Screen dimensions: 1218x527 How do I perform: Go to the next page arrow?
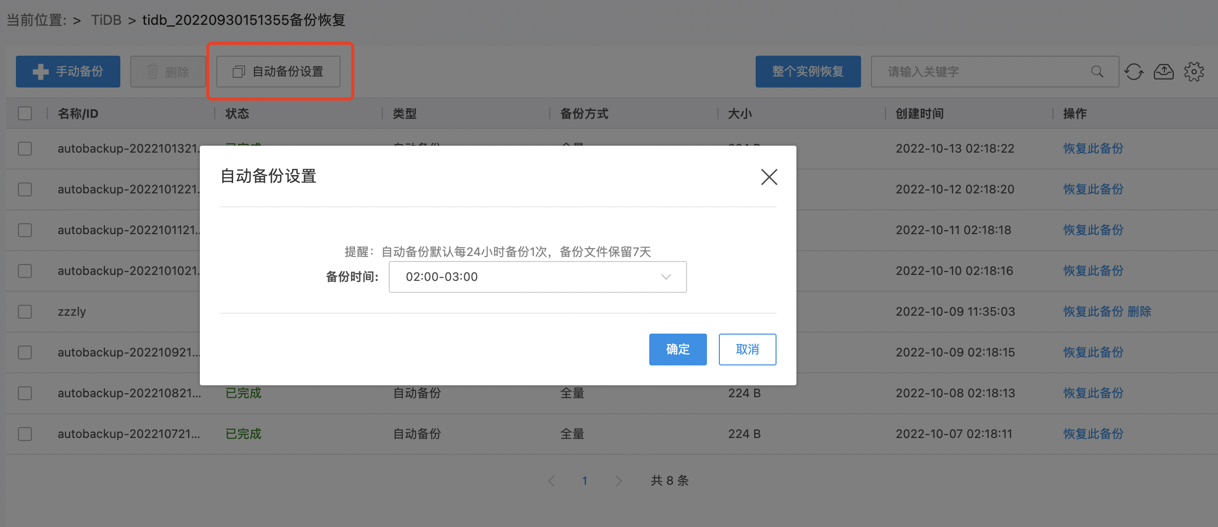coord(618,481)
